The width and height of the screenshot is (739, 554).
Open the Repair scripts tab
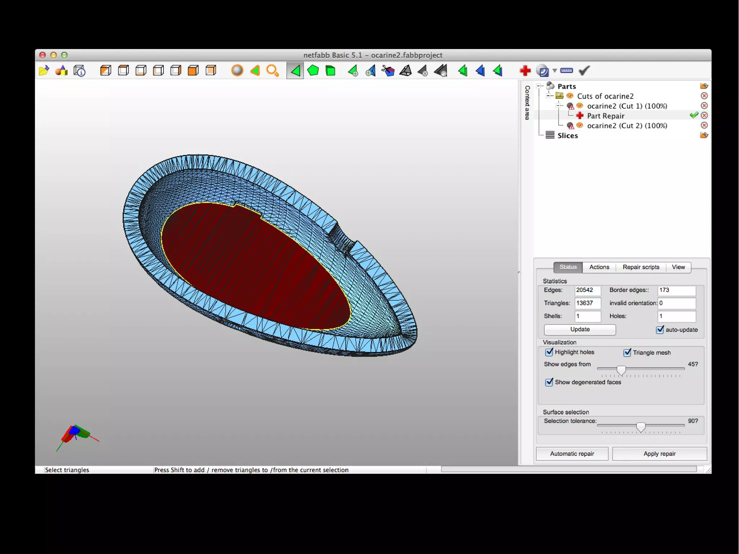[x=641, y=267]
